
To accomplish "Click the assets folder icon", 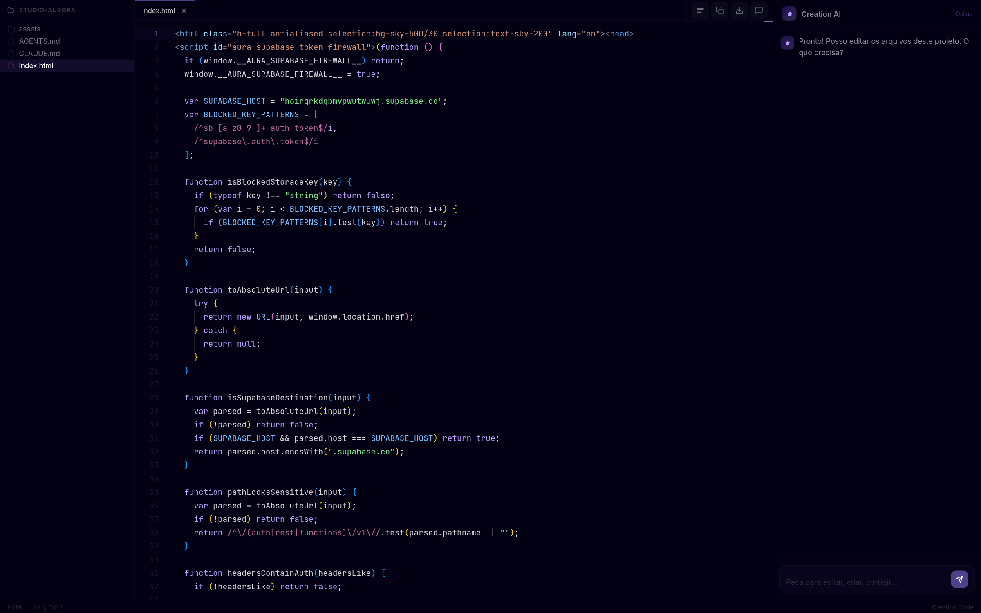I will click(x=11, y=29).
